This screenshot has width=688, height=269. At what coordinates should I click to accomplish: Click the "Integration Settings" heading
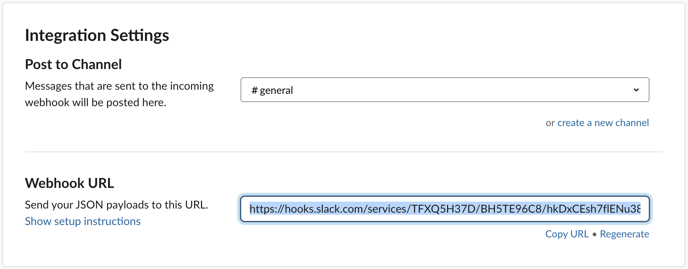click(97, 35)
